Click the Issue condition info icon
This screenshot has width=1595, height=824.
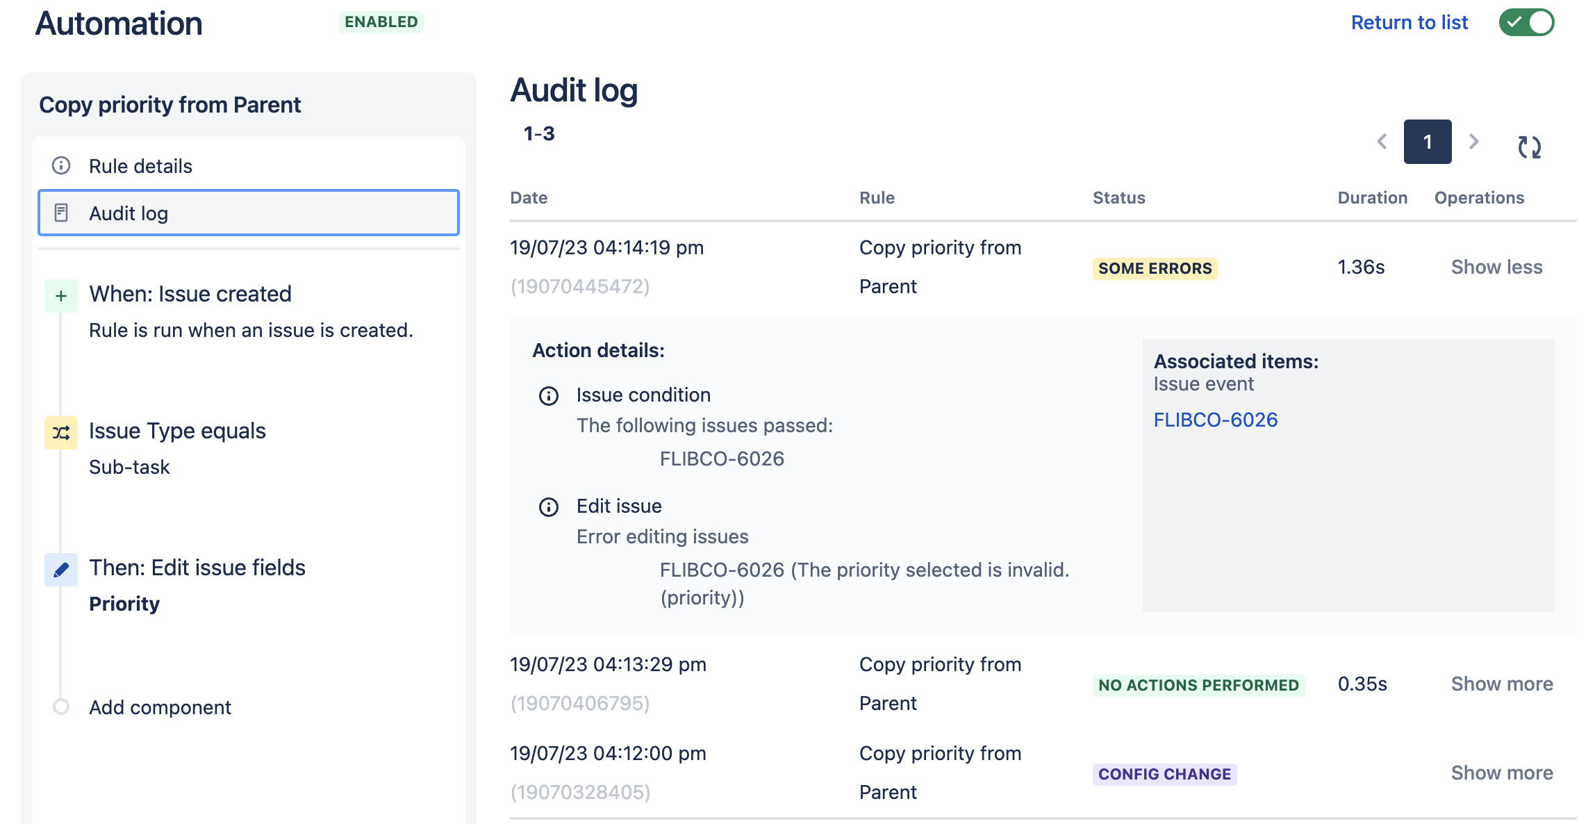pyautogui.click(x=549, y=396)
